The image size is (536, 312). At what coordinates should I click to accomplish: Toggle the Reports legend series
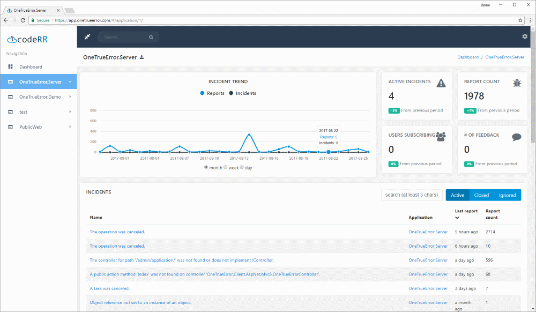pos(212,93)
